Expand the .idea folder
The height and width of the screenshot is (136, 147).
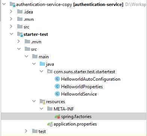click(x=11, y=12)
